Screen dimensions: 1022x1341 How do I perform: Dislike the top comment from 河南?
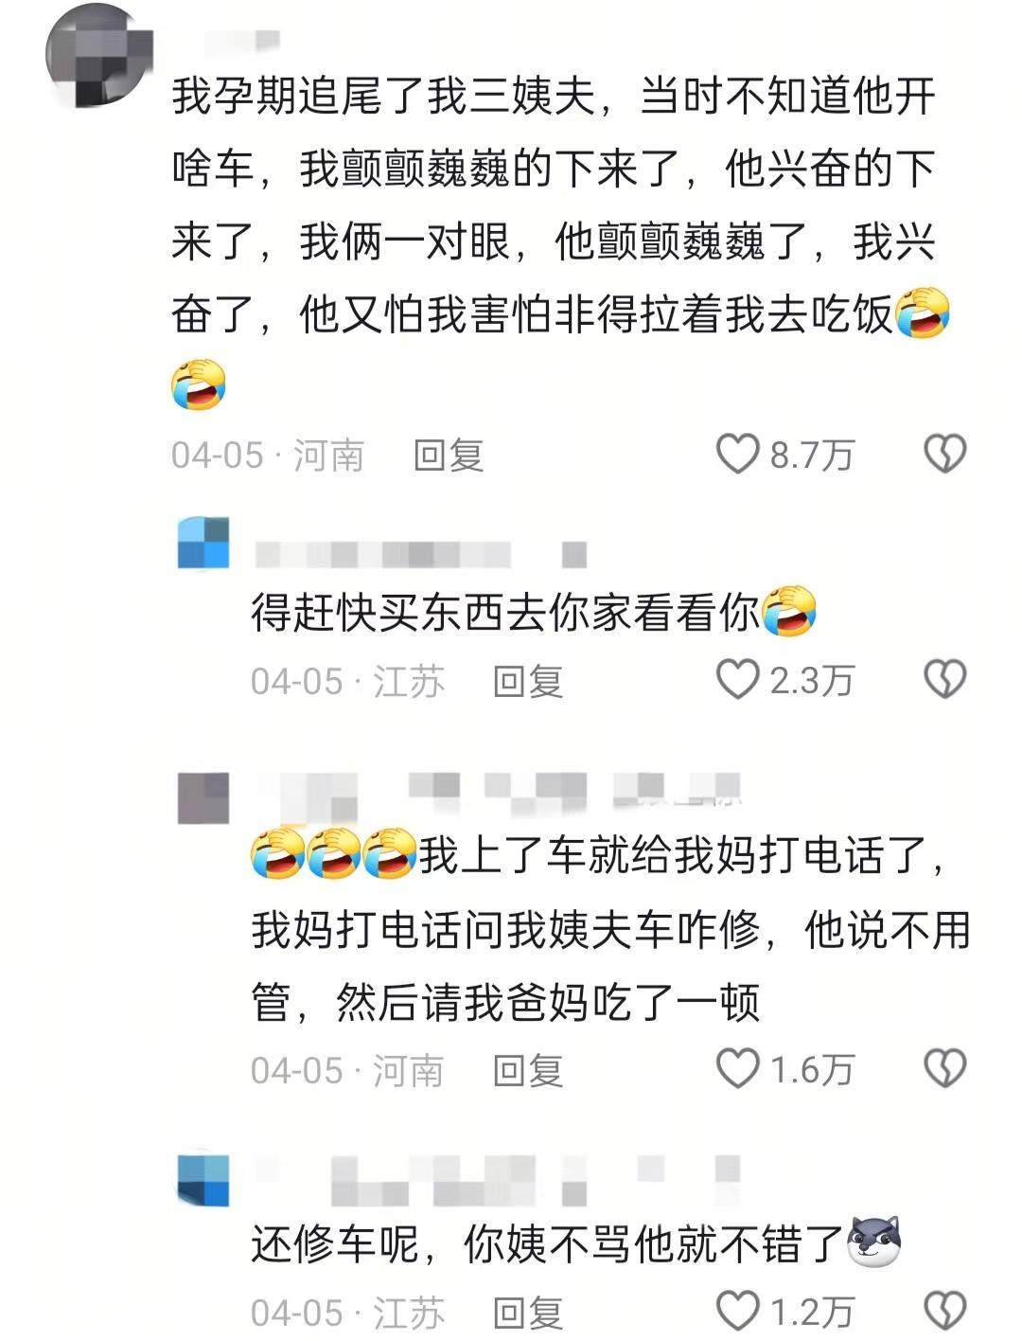[x=944, y=454]
